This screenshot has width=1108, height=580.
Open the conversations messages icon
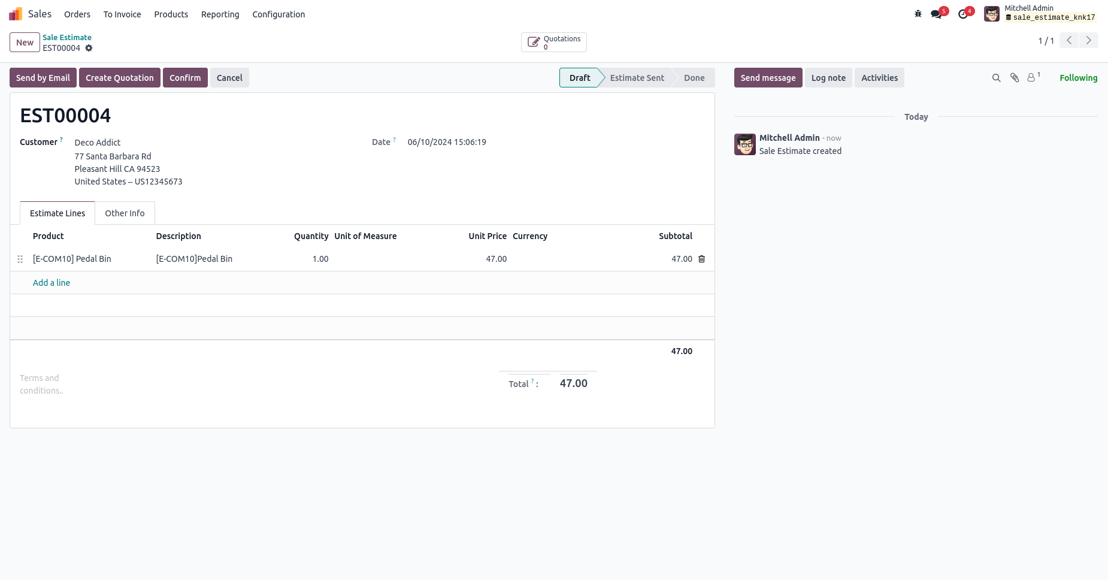pyautogui.click(x=937, y=14)
